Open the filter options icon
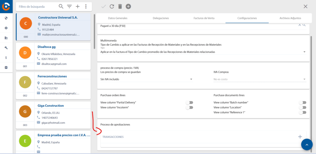Screen dimensions: 316x154 [69, 6]
